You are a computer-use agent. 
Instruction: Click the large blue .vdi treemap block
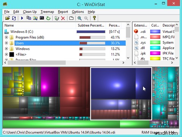113,83
